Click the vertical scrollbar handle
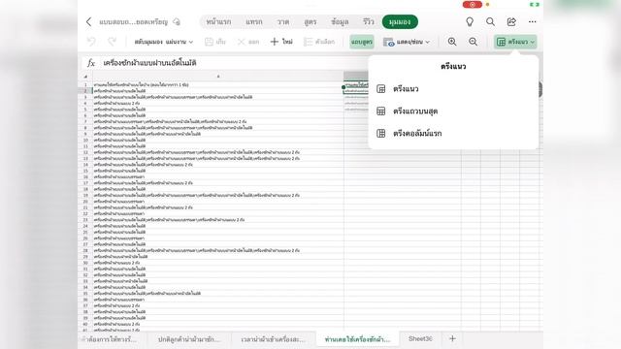 [540, 89]
